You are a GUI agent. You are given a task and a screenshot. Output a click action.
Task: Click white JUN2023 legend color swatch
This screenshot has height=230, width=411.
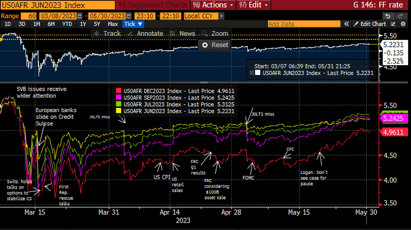[x=258, y=72]
